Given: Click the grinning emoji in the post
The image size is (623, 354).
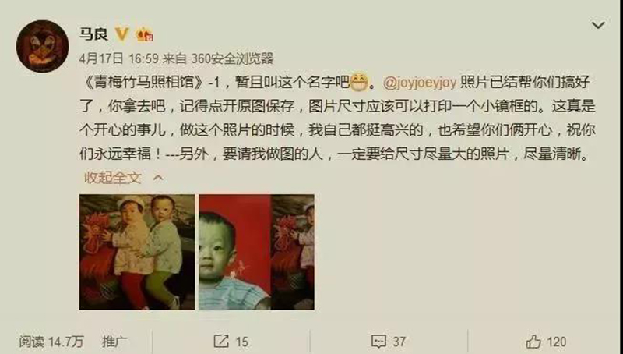Looking at the screenshot, I should [359, 82].
